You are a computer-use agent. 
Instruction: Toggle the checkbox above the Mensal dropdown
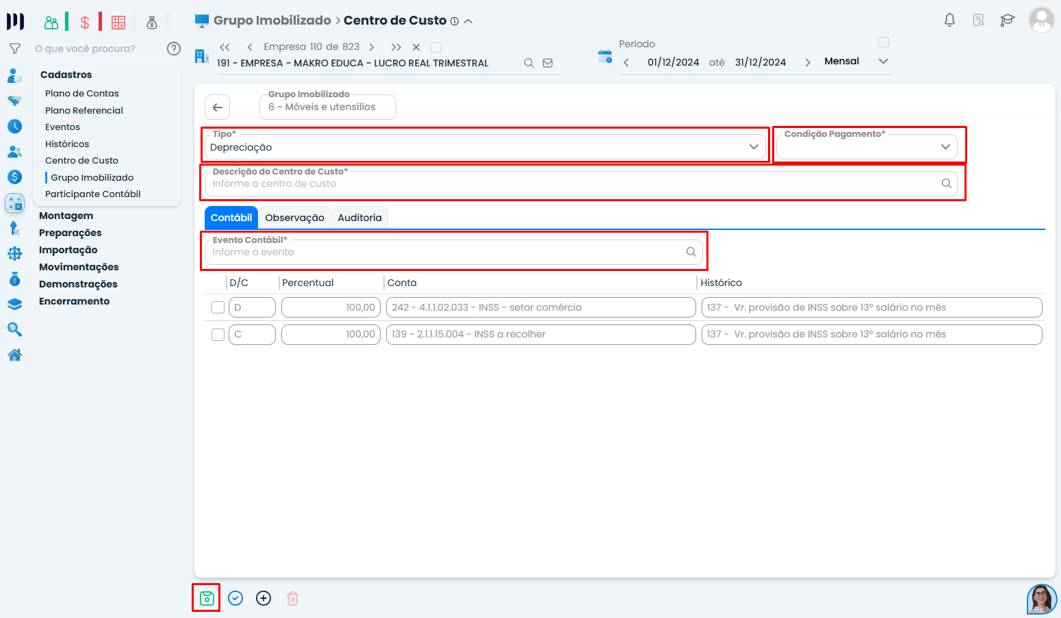pos(884,42)
